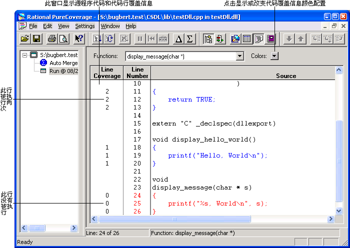Click the tree pane scroll right arrow
The height and width of the screenshot is (248, 350).
[x=73, y=228]
